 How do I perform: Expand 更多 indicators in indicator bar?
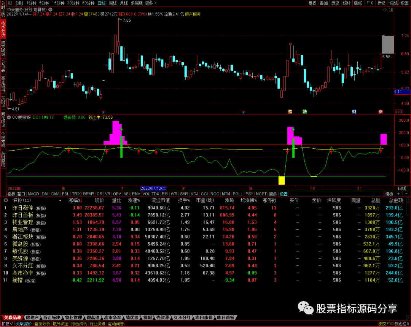(x=273, y=194)
